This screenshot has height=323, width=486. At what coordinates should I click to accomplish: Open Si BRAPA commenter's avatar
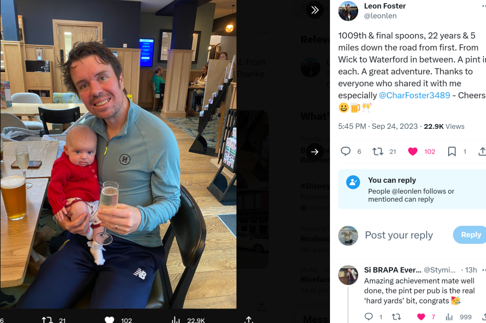click(x=348, y=274)
